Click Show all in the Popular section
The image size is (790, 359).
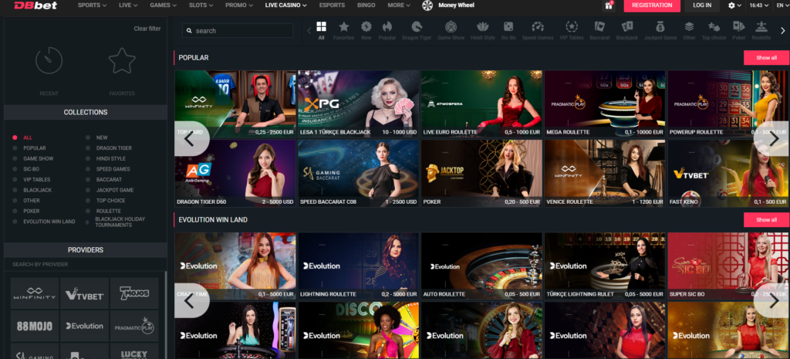[766, 57]
